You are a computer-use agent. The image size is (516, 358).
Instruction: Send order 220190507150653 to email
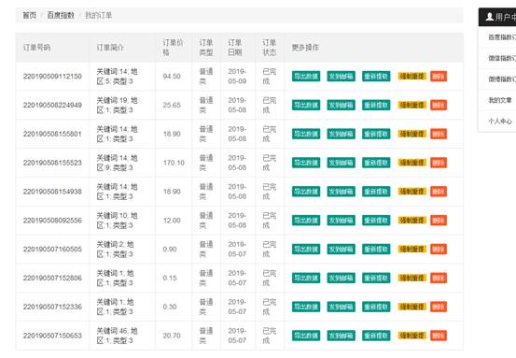point(341,336)
